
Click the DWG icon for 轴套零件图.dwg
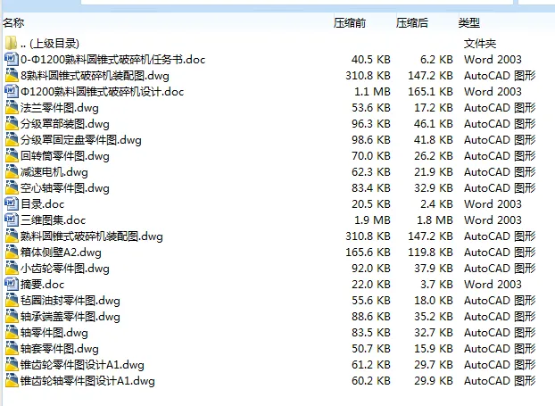pyautogui.click(x=12, y=349)
